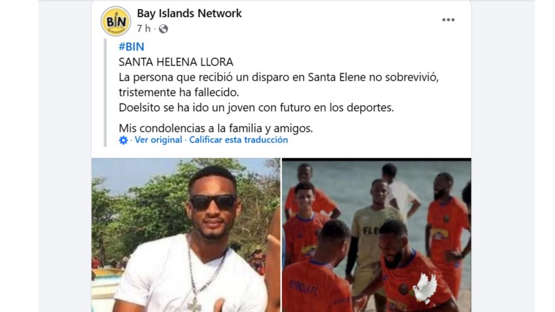Image resolution: width=555 pixels, height=312 pixels.
Task: Click the public globe audience icon
Action: coord(163,29)
